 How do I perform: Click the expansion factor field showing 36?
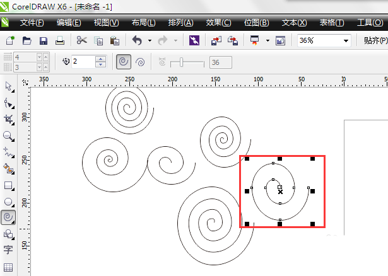tap(220, 62)
